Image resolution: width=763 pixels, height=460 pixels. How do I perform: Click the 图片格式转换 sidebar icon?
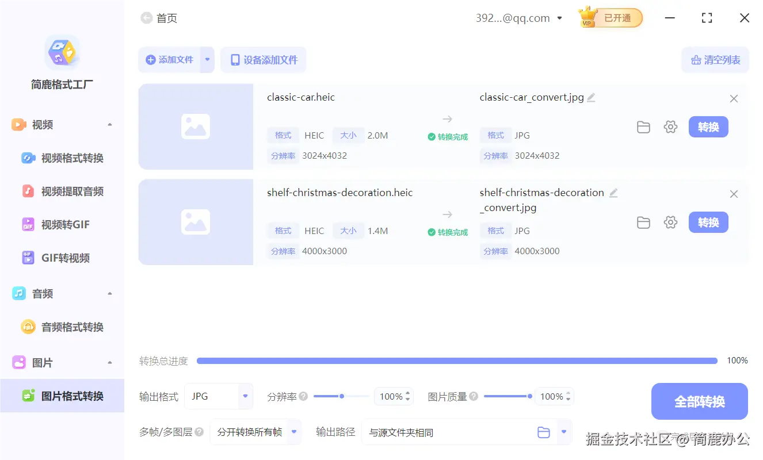tap(28, 396)
